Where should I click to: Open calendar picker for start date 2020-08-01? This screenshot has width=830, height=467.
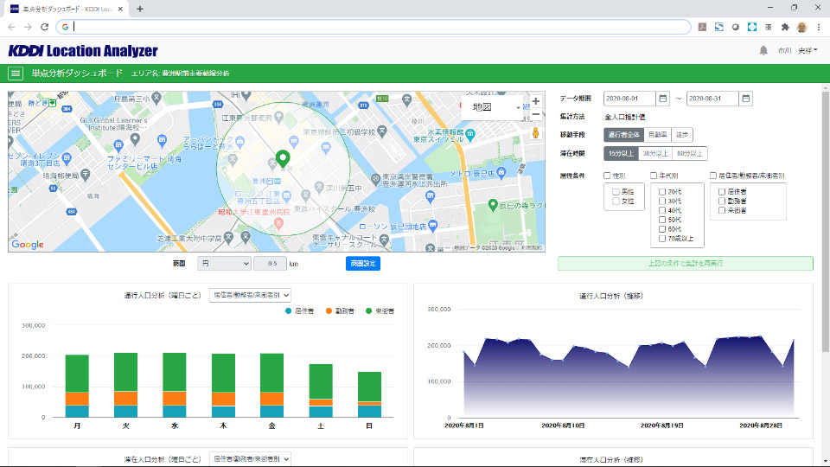(x=663, y=99)
